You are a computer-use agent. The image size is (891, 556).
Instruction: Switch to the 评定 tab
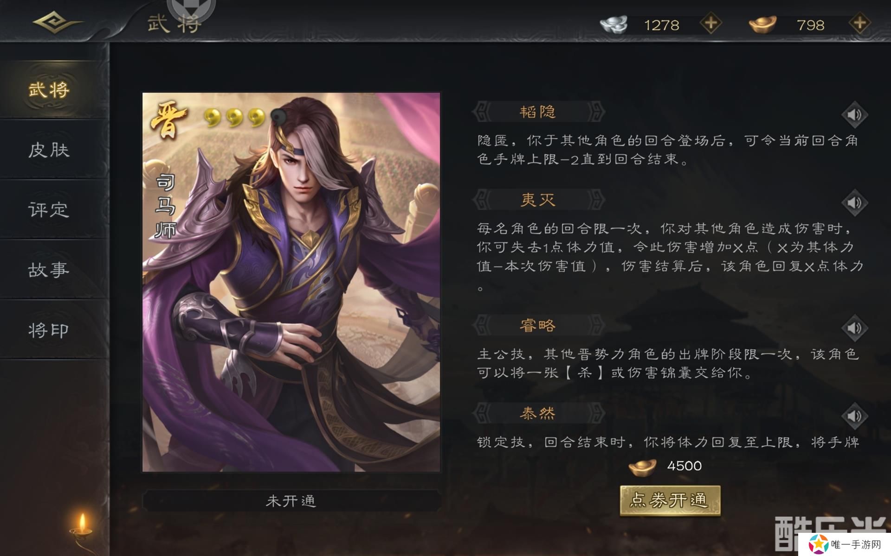click(x=49, y=210)
